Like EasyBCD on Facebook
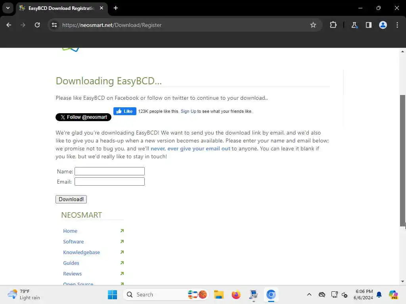406x304 pixels. tap(125, 111)
